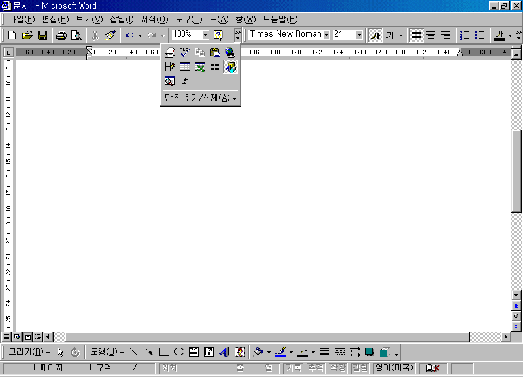Open the 그리기(R) draw menu
Screen dimensions: 523x377
click(29, 352)
